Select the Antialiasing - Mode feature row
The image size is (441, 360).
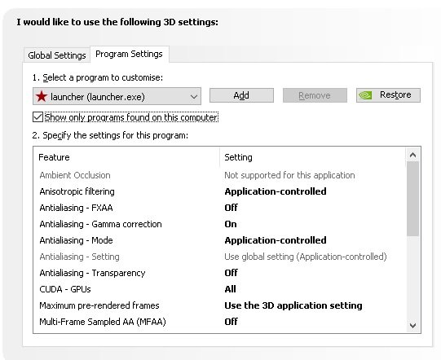219,240
